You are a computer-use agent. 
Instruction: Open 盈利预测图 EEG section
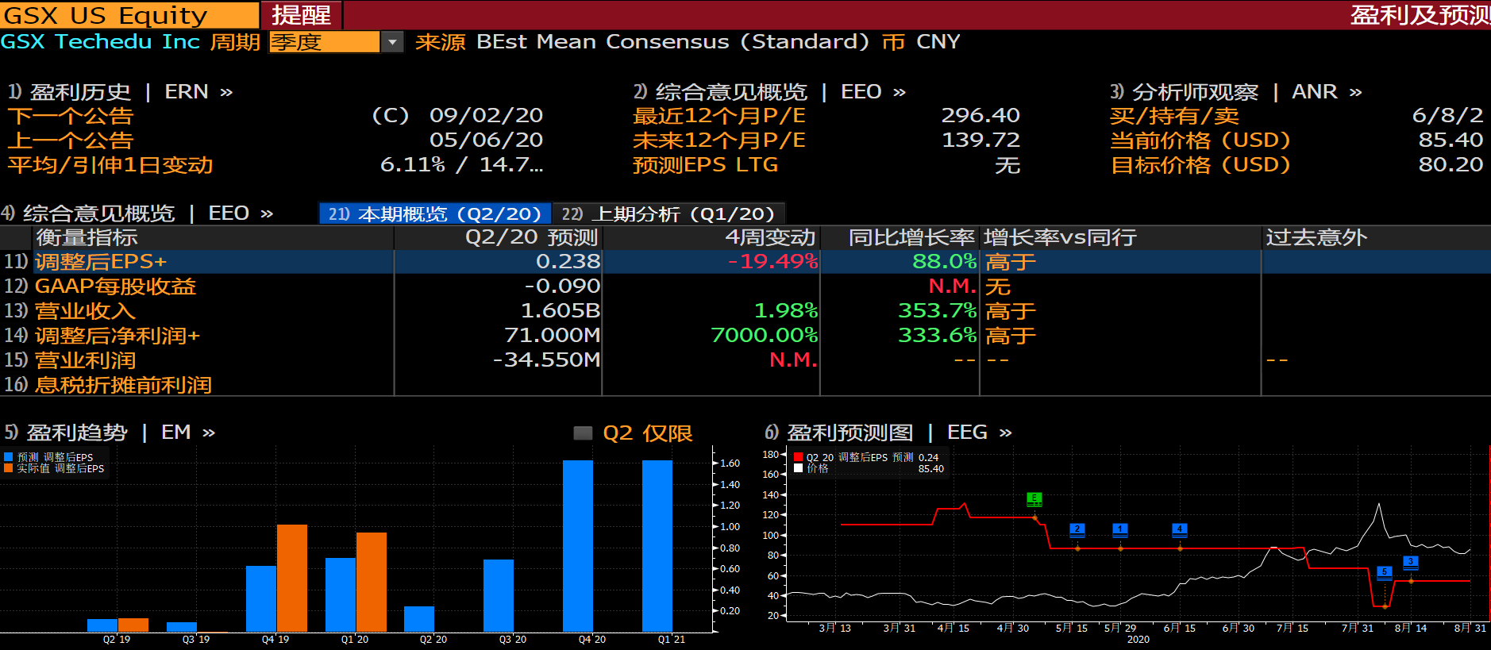click(888, 433)
